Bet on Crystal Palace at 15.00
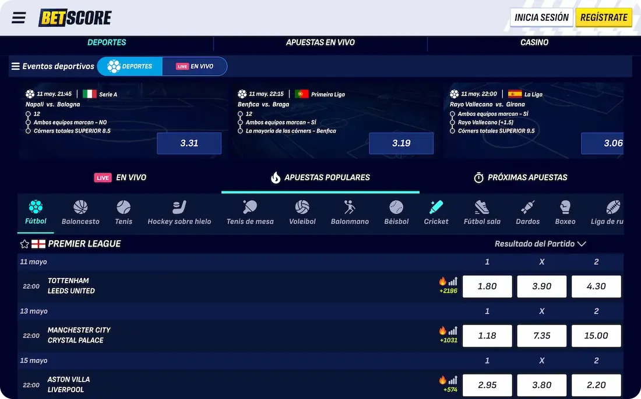Screen dimensions: 641x399 point(596,336)
